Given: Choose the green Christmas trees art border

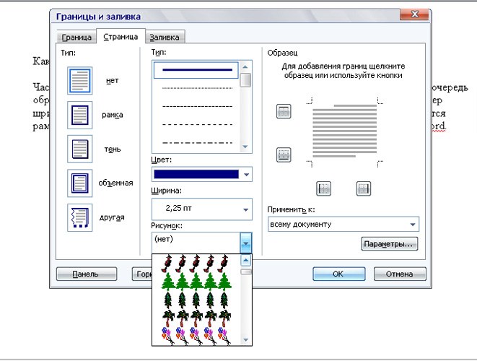Looking at the screenshot, I should tap(196, 281).
